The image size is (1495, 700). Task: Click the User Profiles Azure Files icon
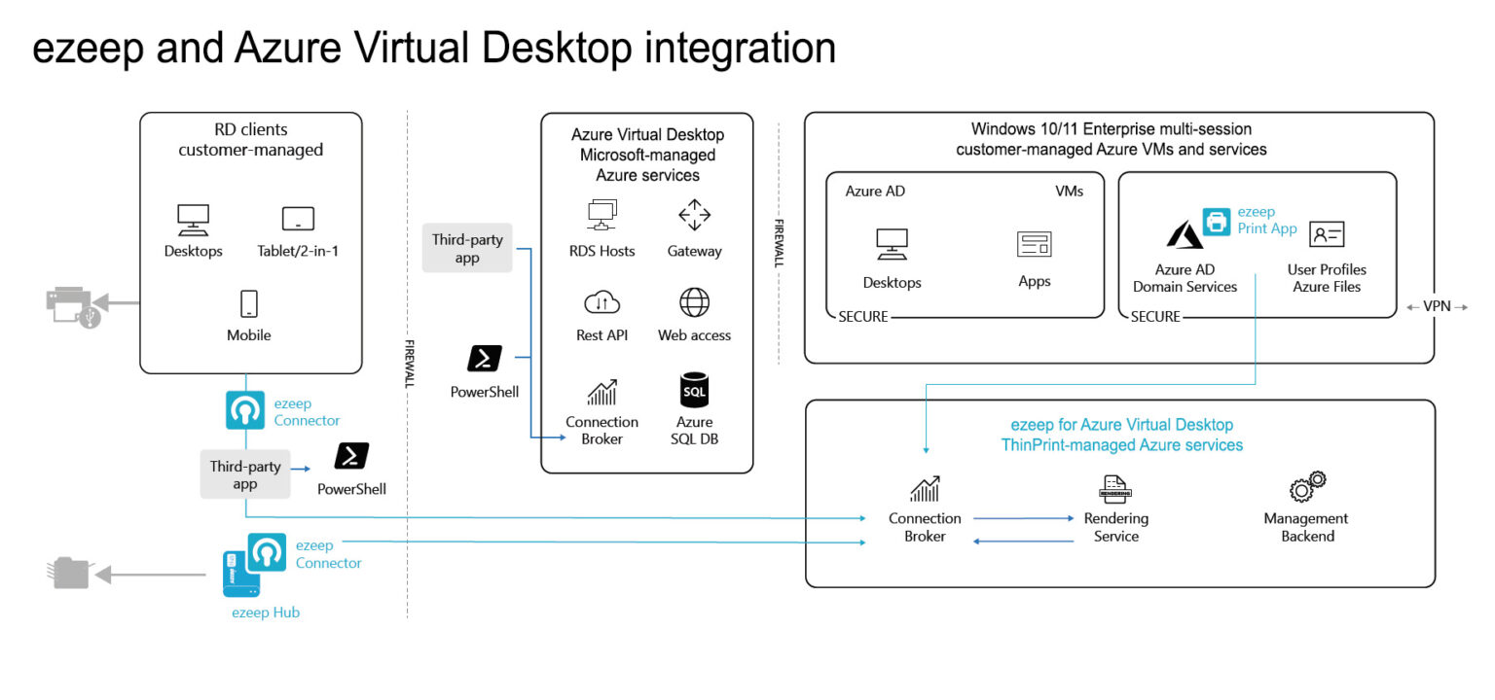[x=1327, y=234]
